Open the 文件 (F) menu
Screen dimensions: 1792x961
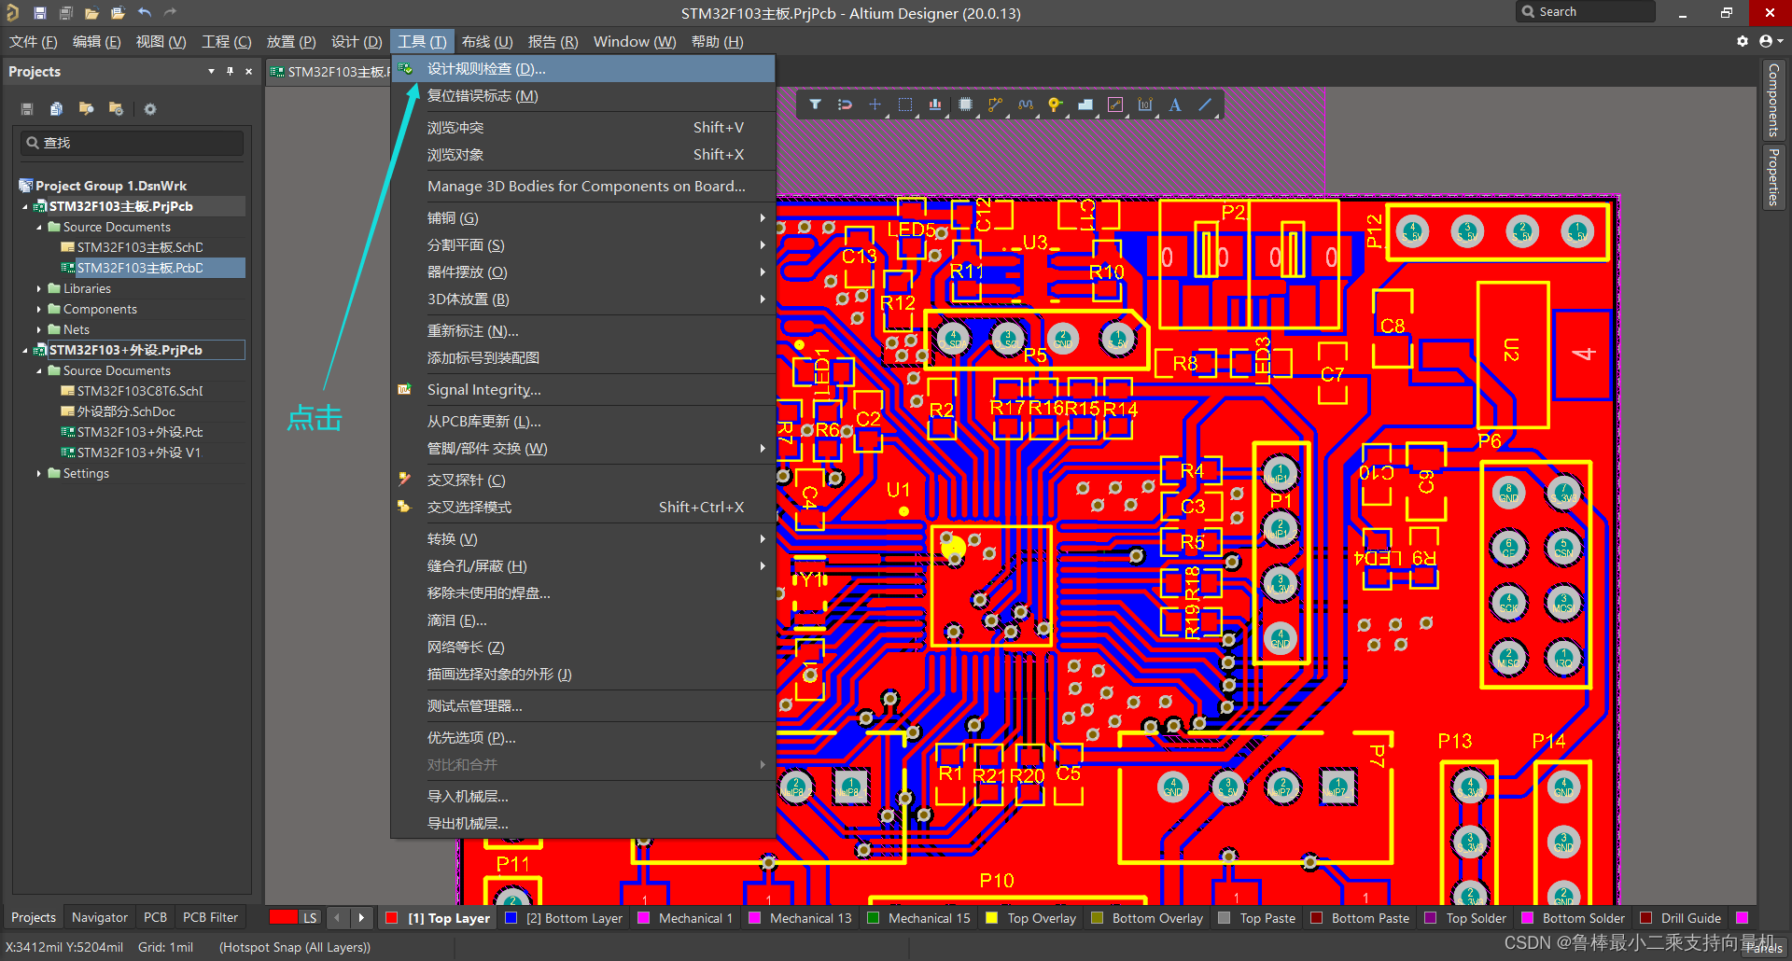point(33,42)
